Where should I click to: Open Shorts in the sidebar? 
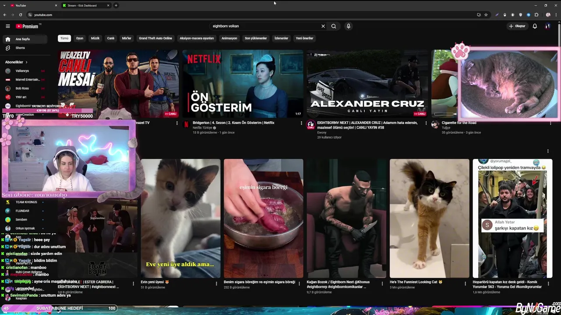(x=24, y=48)
